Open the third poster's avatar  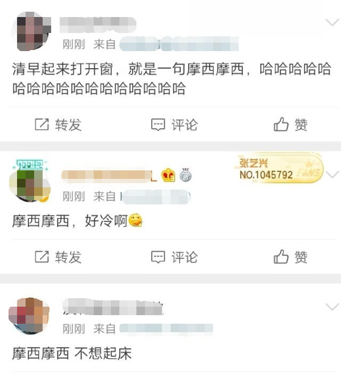pyautogui.click(x=29, y=316)
